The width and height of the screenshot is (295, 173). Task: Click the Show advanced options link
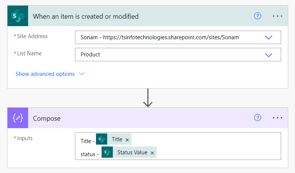(x=45, y=74)
